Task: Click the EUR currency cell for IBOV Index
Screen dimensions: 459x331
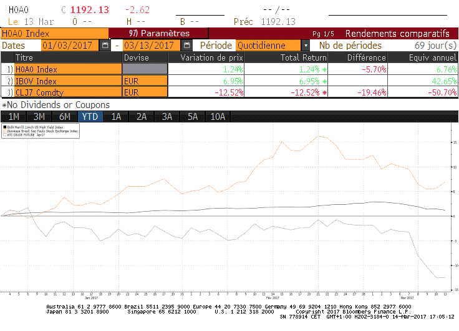Action: pos(145,81)
